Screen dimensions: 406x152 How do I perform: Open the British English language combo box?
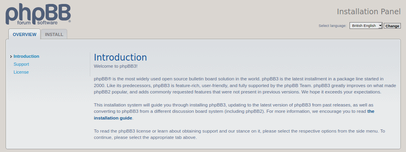pos(366,26)
